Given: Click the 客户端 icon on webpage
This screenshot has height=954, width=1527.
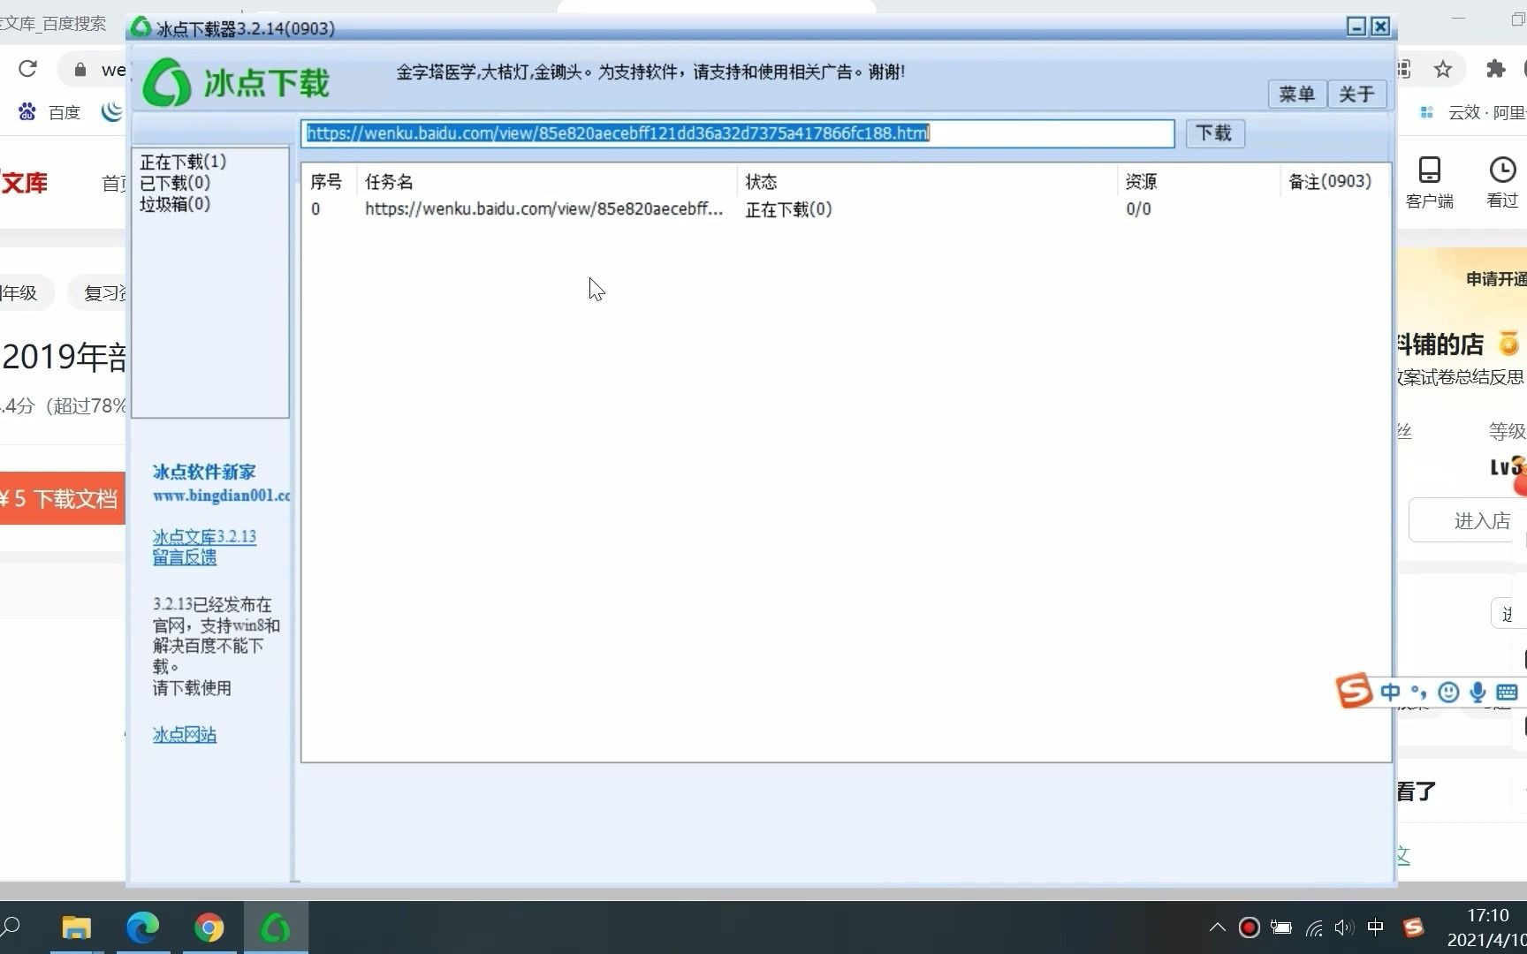Looking at the screenshot, I should pos(1429,183).
